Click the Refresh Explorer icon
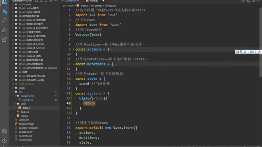This screenshot has height=147, width=262. [46, 1]
